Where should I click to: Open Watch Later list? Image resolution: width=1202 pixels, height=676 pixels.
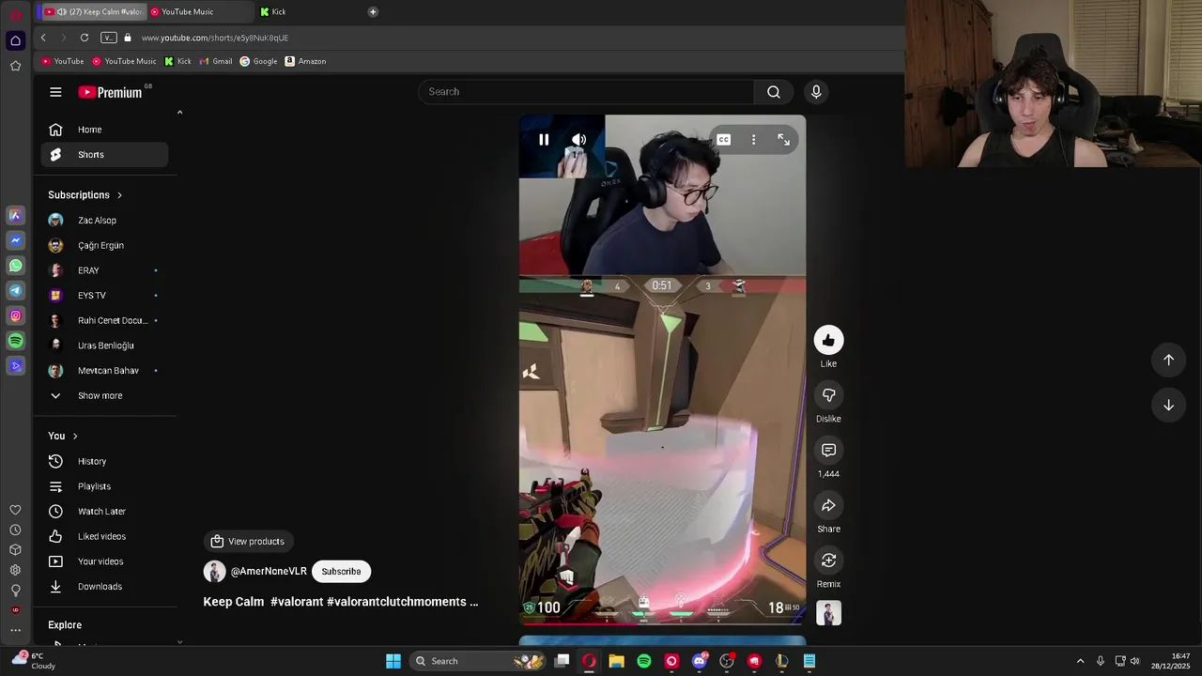click(104, 512)
